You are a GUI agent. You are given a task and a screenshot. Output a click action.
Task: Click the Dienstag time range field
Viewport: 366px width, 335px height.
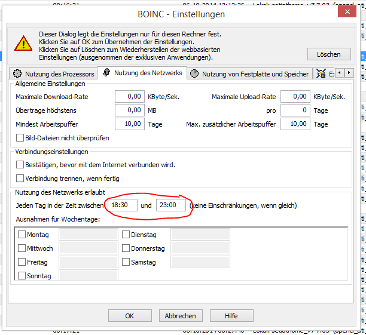point(200,234)
